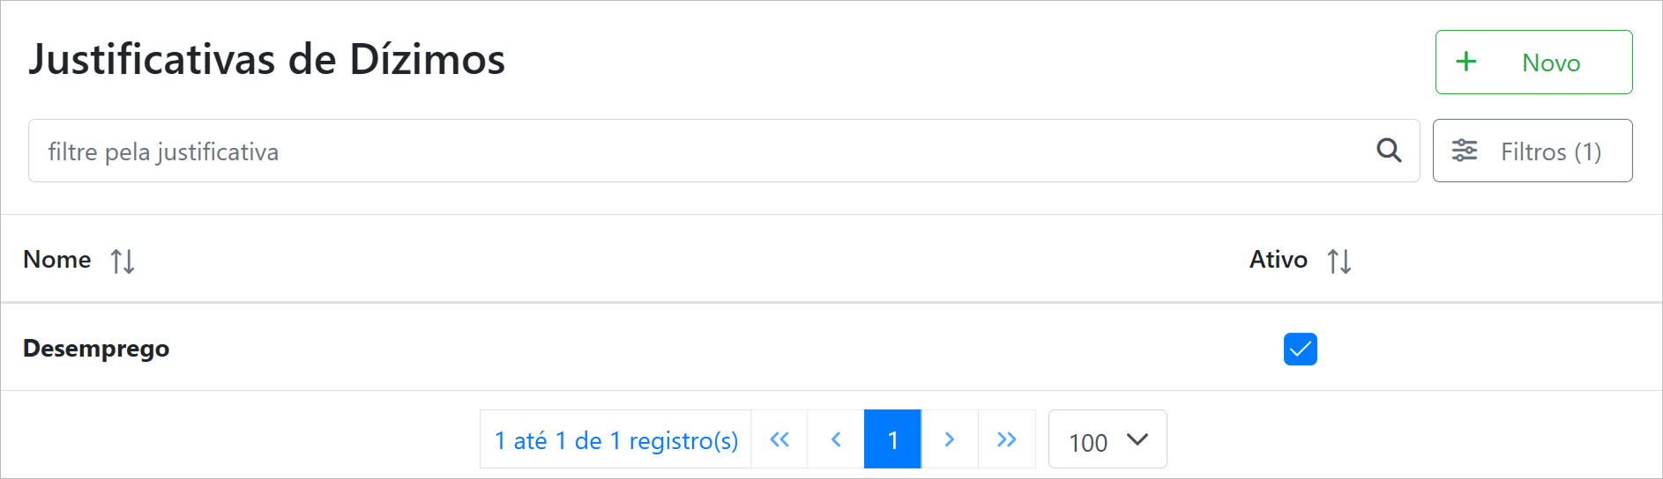Image resolution: width=1663 pixels, height=479 pixels.
Task: Click the '1 até 1 de 1 registro(s)' text
Action: pos(615,440)
